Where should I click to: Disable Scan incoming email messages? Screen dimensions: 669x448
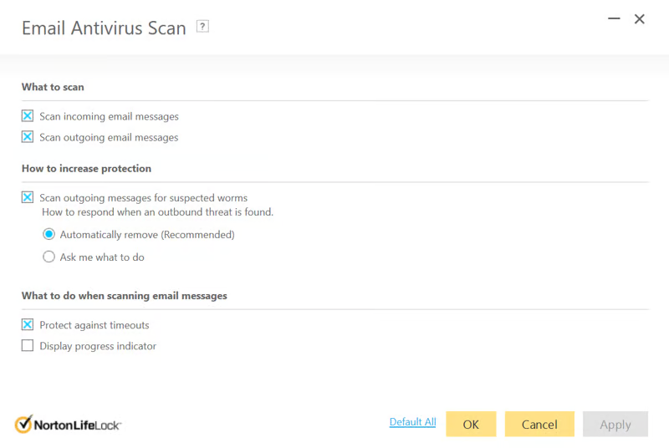28,116
